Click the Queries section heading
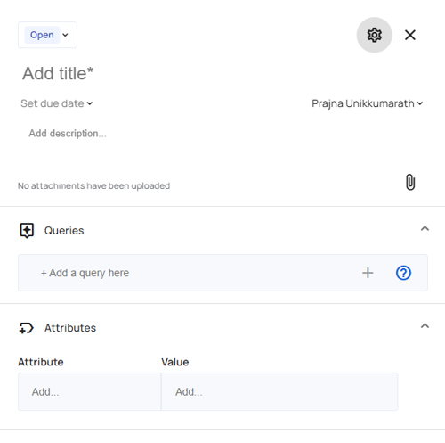 click(x=64, y=231)
